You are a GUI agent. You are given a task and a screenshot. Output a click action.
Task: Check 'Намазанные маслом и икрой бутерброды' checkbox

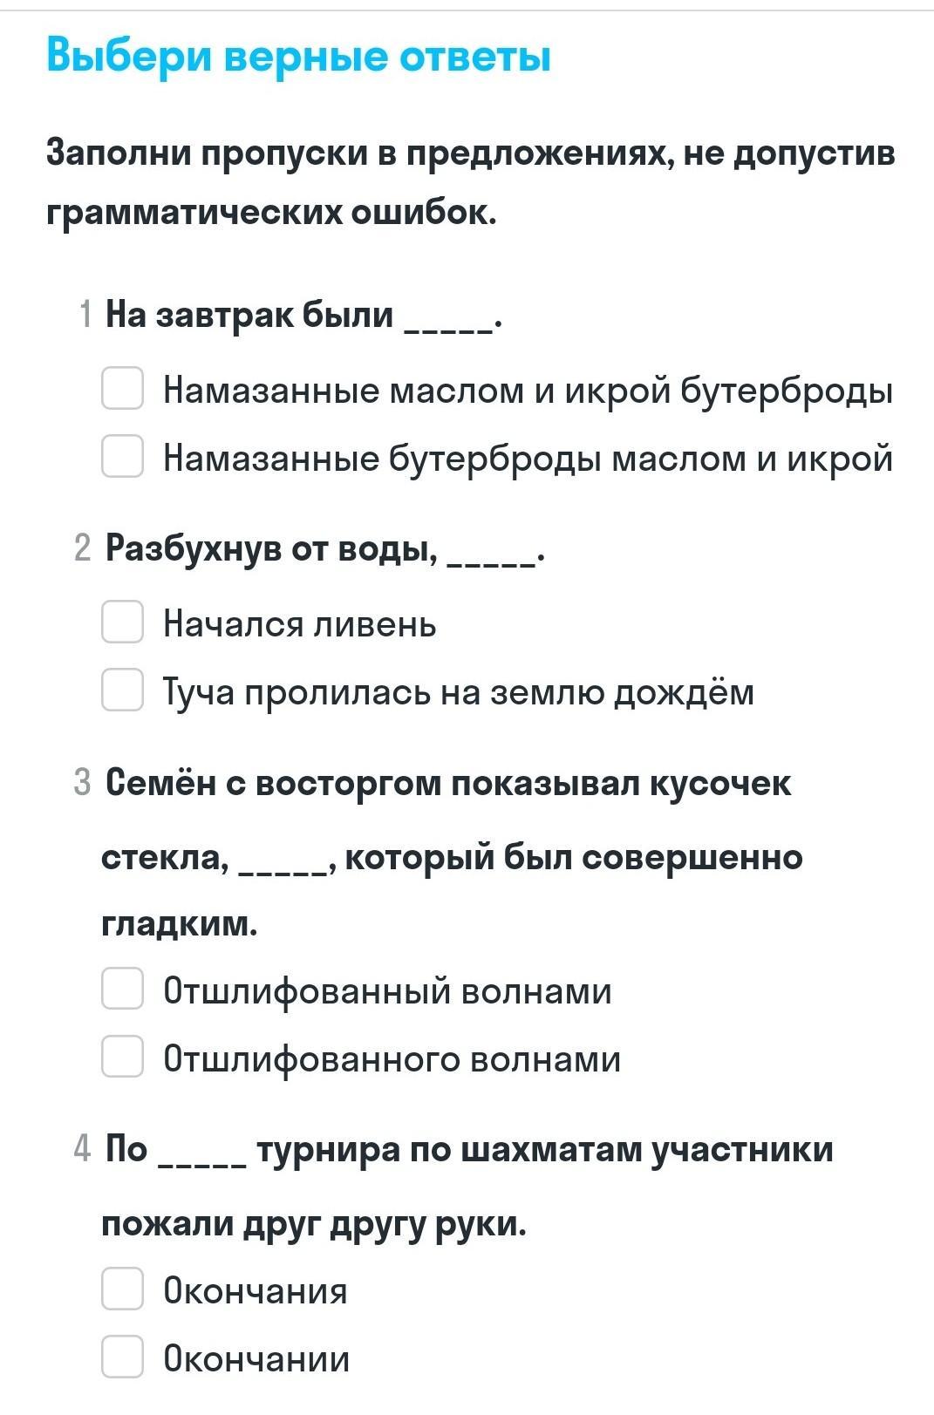[122, 388]
